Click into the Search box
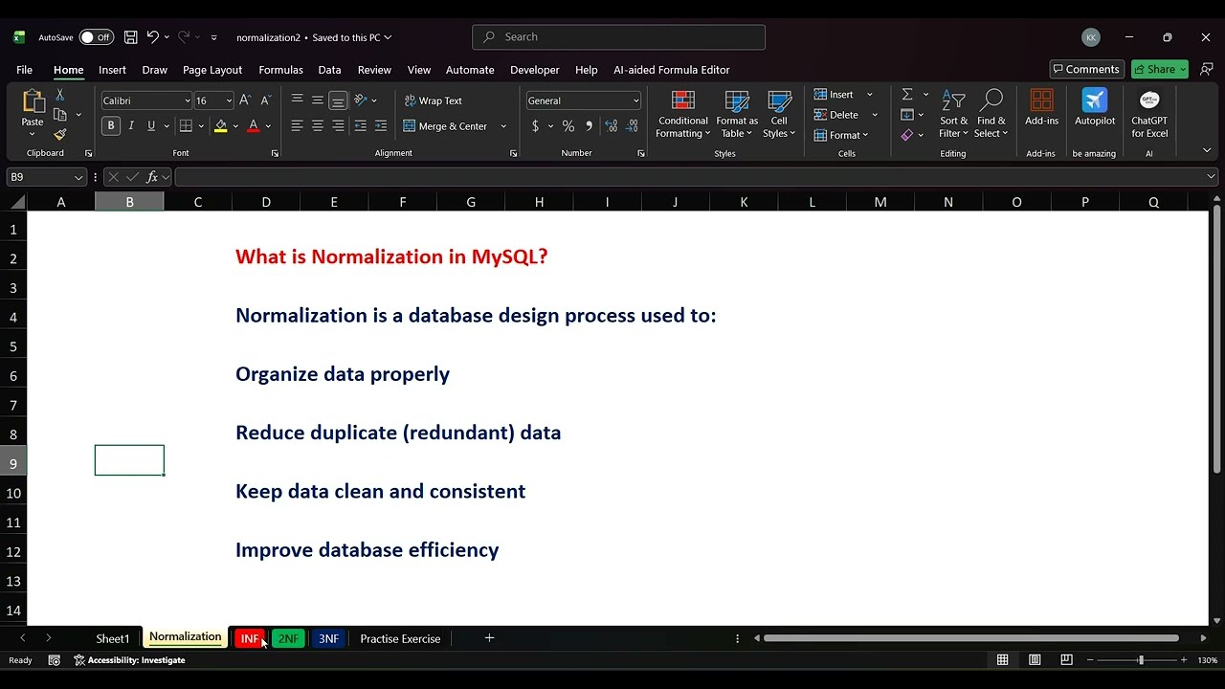 [618, 37]
